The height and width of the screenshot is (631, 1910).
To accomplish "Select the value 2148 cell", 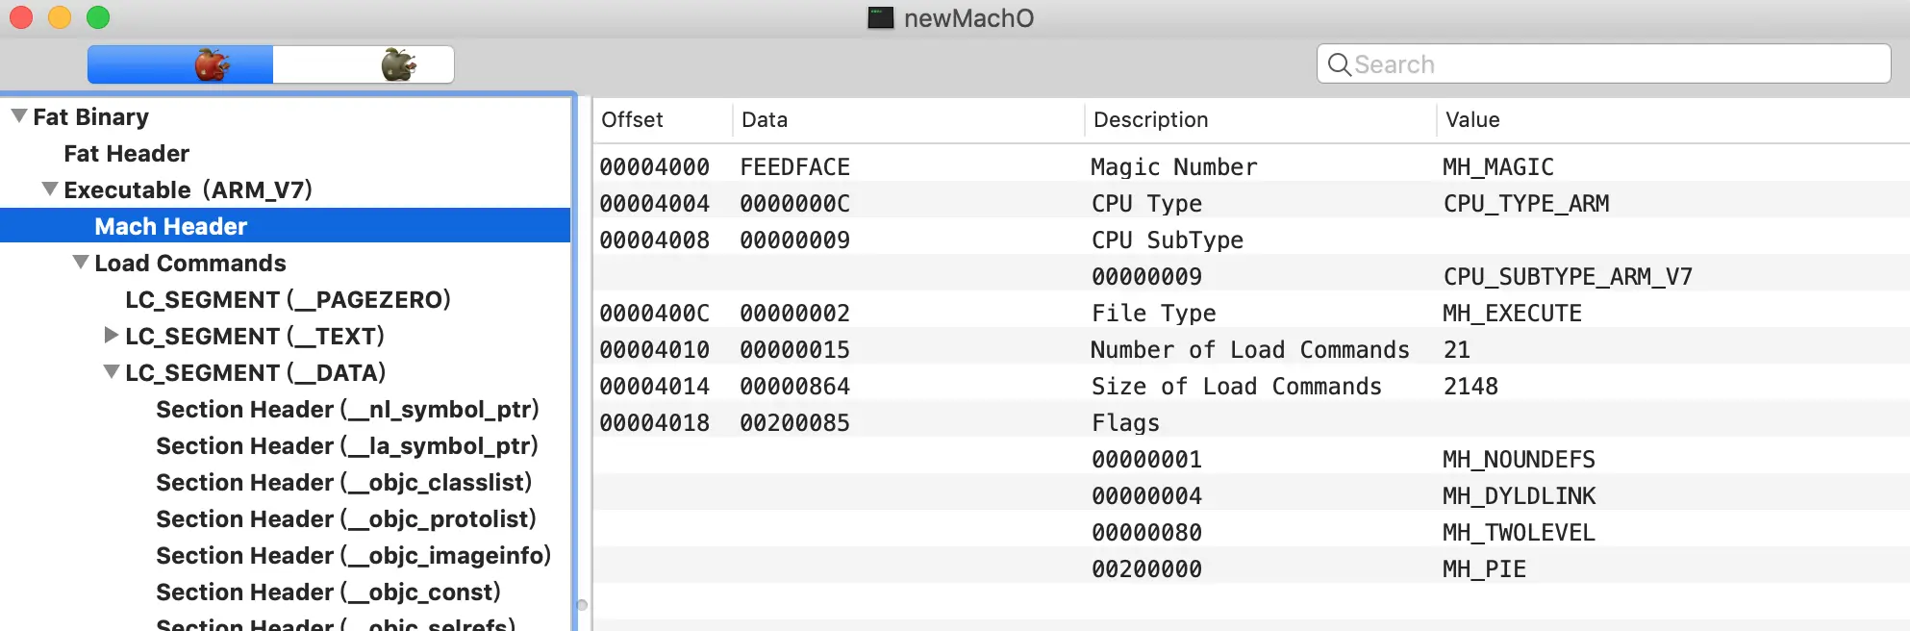I will tap(1470, 387).
